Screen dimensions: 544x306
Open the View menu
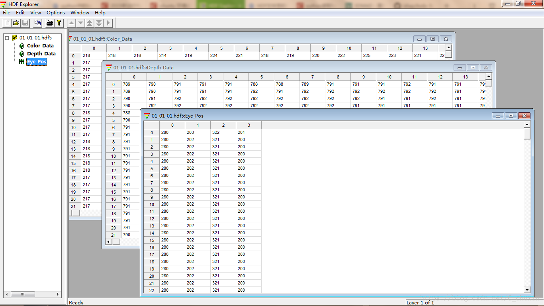[x=35, y=13]
